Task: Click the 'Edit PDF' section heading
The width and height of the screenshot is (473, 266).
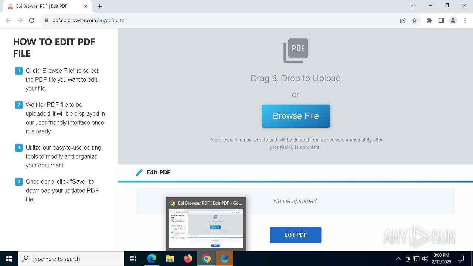Action: coord(158,172)
